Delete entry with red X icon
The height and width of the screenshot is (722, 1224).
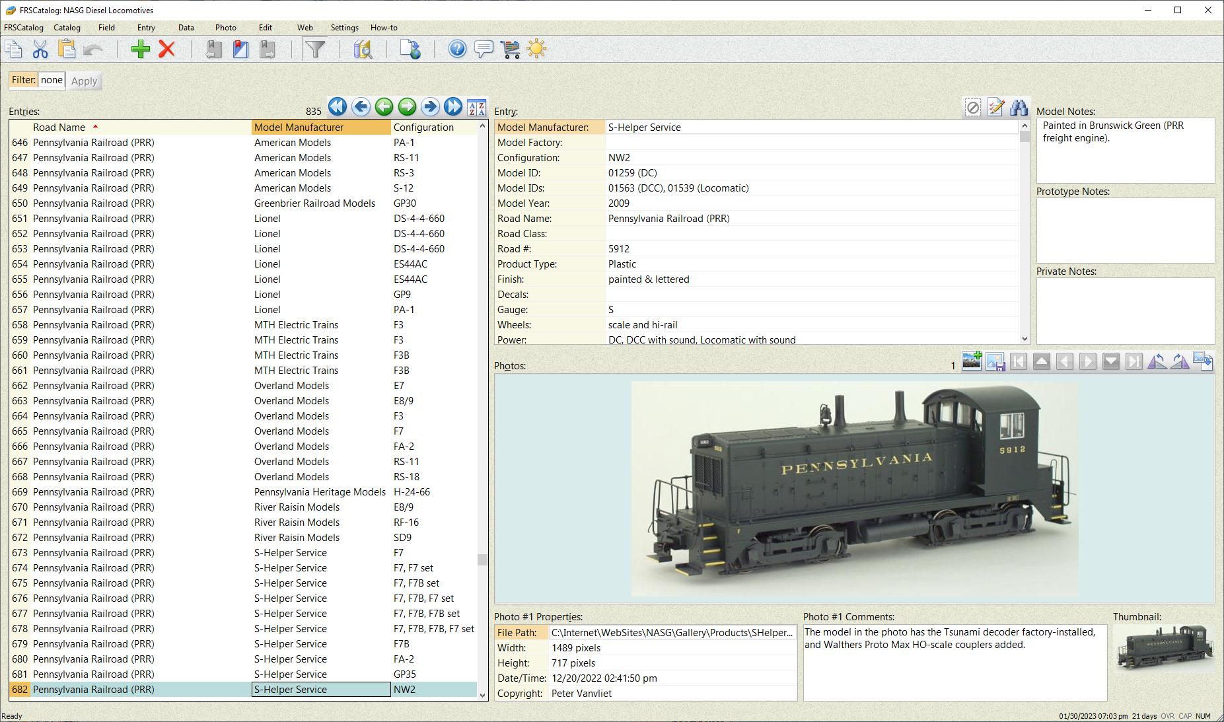(x=167, y=49)
